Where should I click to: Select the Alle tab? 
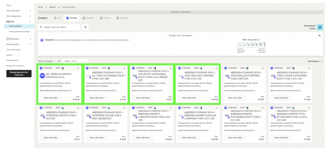pyautogui.click(x=57, y=18)
